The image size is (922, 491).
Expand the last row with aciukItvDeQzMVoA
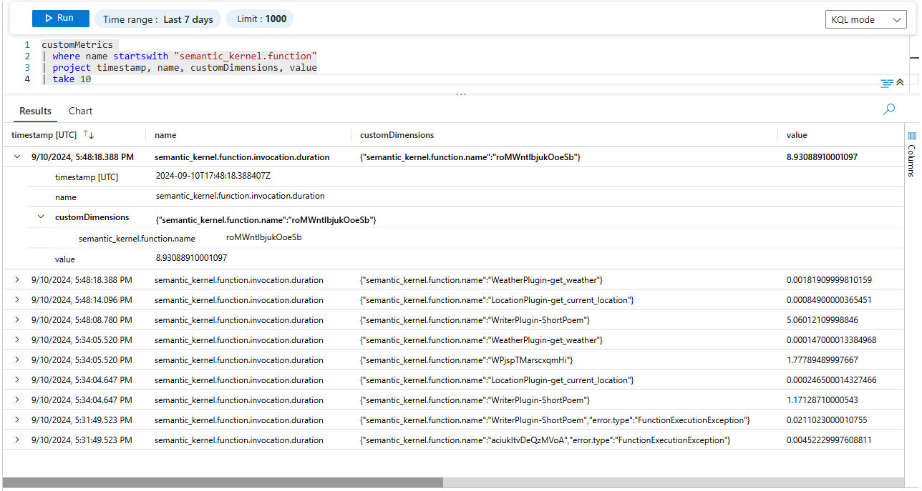click(x=17, y=440)
